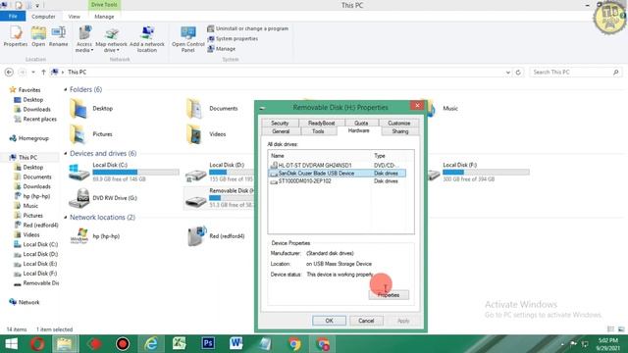The width and height of the screenshot is (628, 353).
Task: Click the Properties ribbon icon
Action: 16,36
